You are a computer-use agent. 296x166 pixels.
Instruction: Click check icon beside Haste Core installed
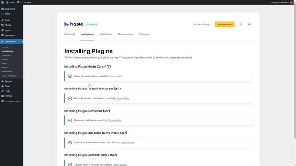[x=70, y=76]
